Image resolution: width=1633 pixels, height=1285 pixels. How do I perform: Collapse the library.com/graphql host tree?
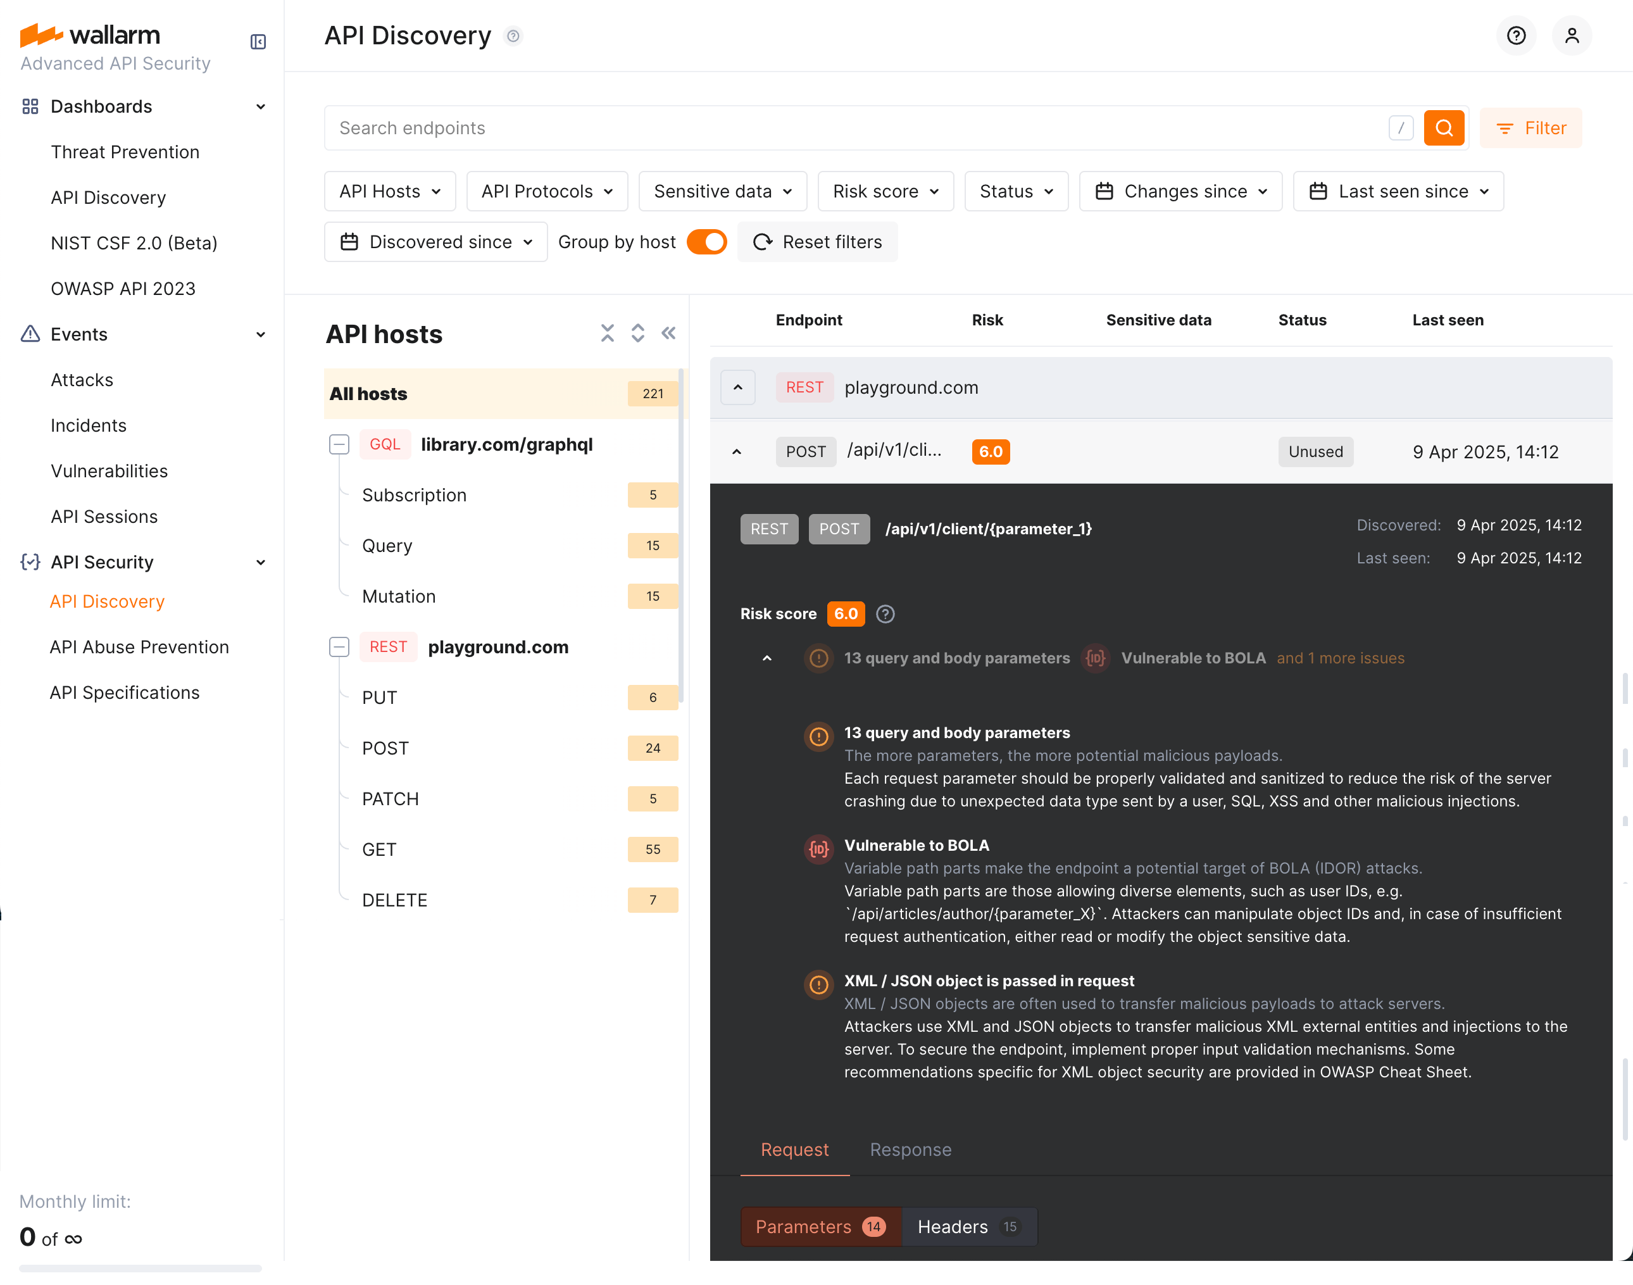(339, 444)
